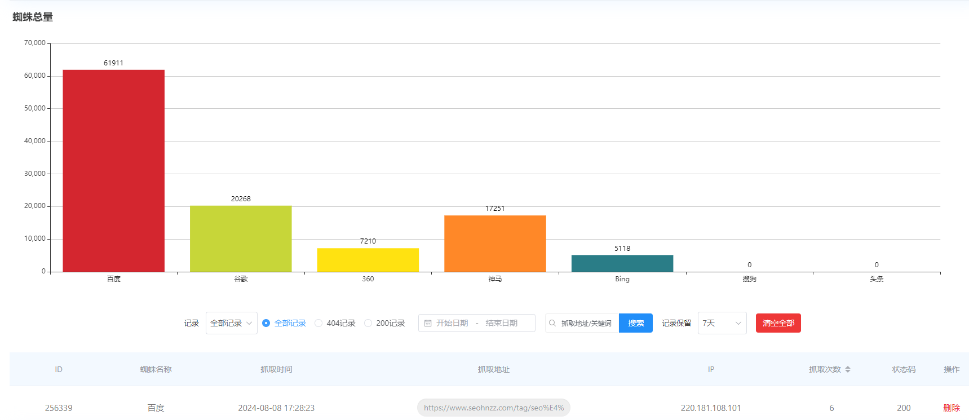Screen dimensions: 969x420
Task: Click the IP column header
Action: pos(711,369)
